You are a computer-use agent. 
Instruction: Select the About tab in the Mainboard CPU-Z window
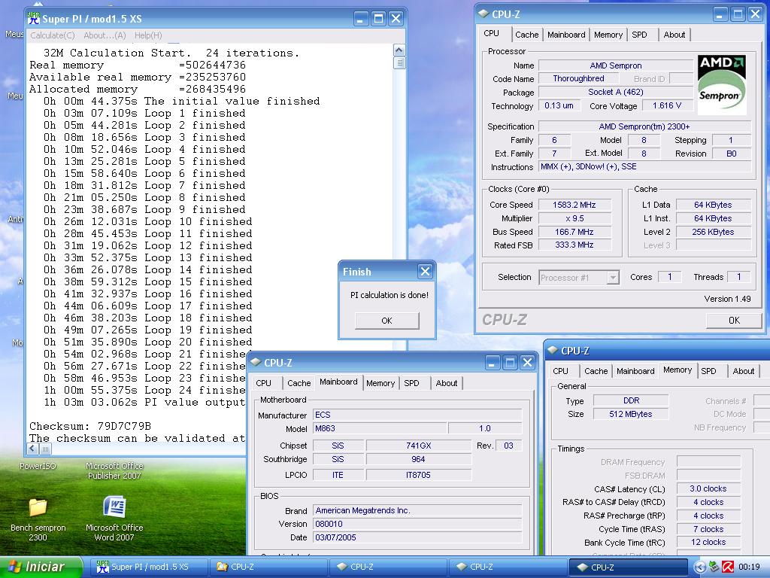(447, 383)
